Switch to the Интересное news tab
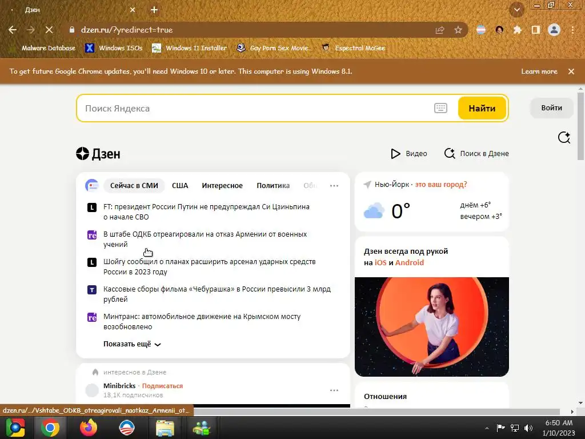Viewport: 585px width, 439px height. [222, 186]
